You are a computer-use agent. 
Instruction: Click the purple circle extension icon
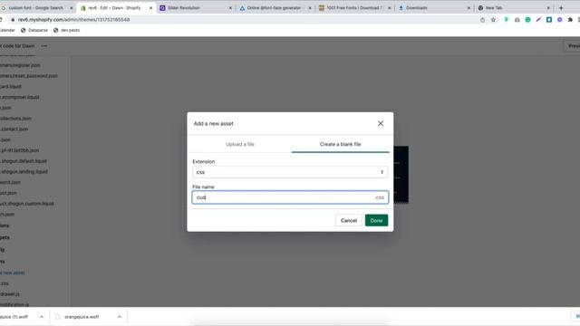tap(560, 20)
